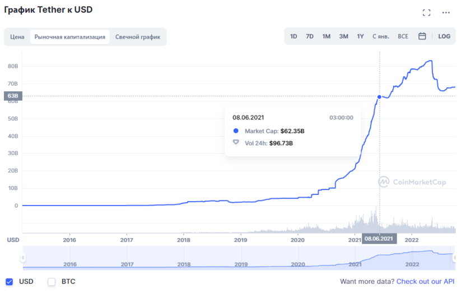
Task: Click the fullscreen chart icon
Action: pos(426,12)
